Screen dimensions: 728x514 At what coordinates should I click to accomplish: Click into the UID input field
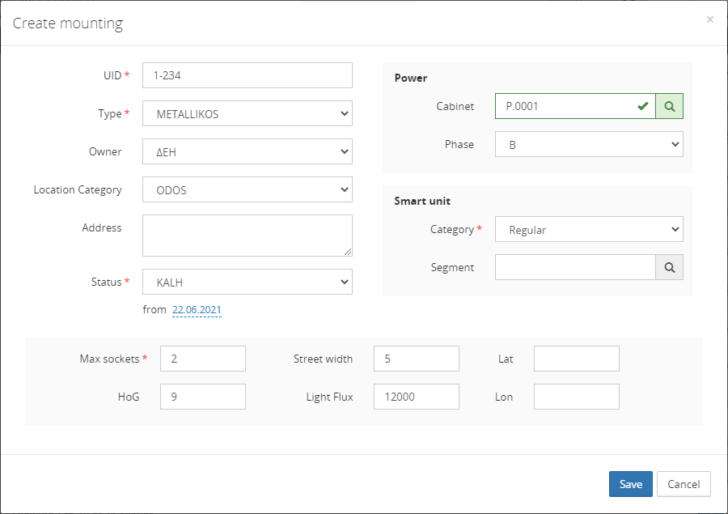tap(247, 75)
